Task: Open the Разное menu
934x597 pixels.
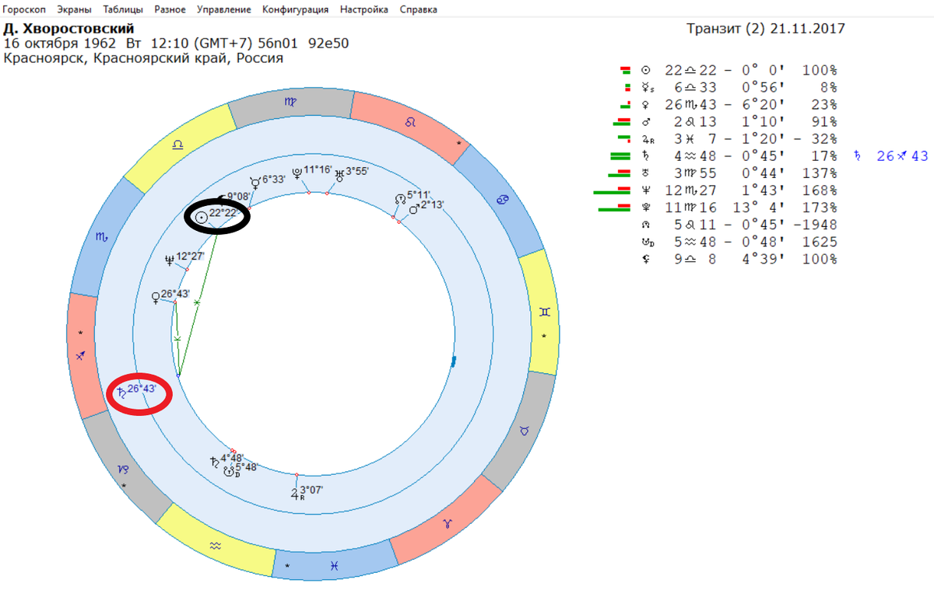Action: pos(170,10)
